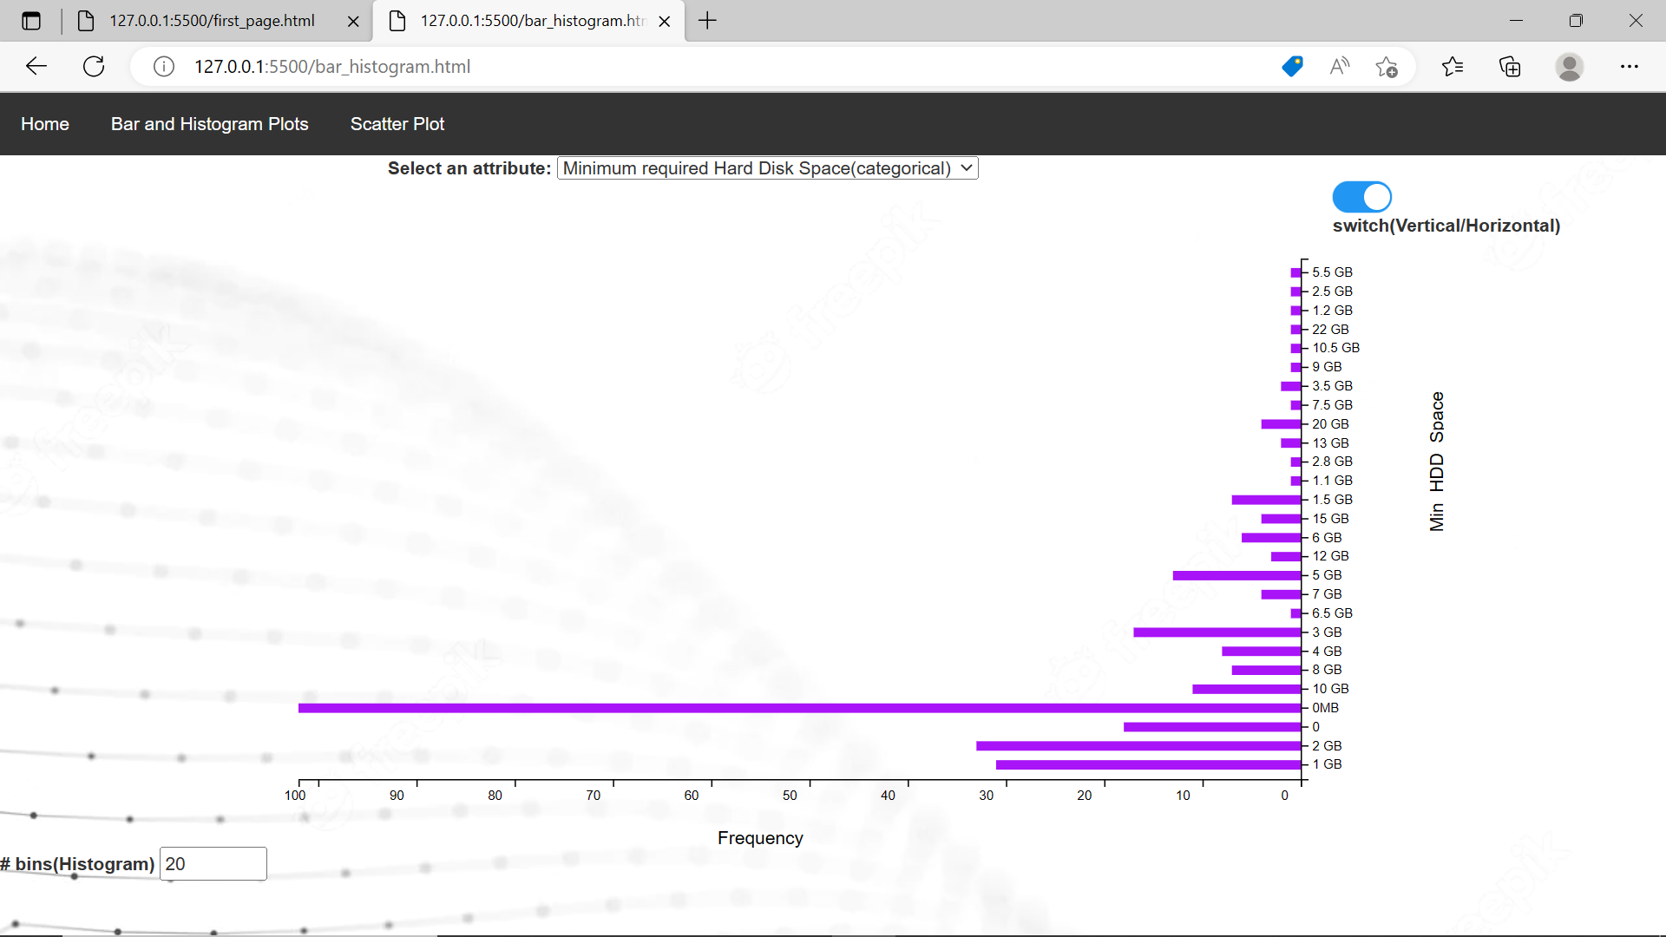Screen dimensions: 1666x937
Task: Reload the page with refresh icon
Action: coord(94,67)
